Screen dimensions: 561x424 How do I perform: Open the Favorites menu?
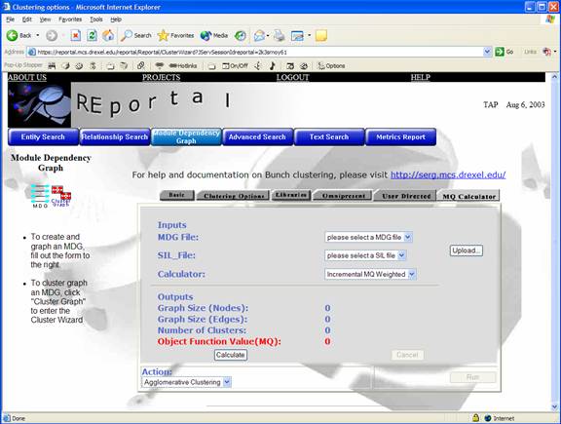pos(70,19)
